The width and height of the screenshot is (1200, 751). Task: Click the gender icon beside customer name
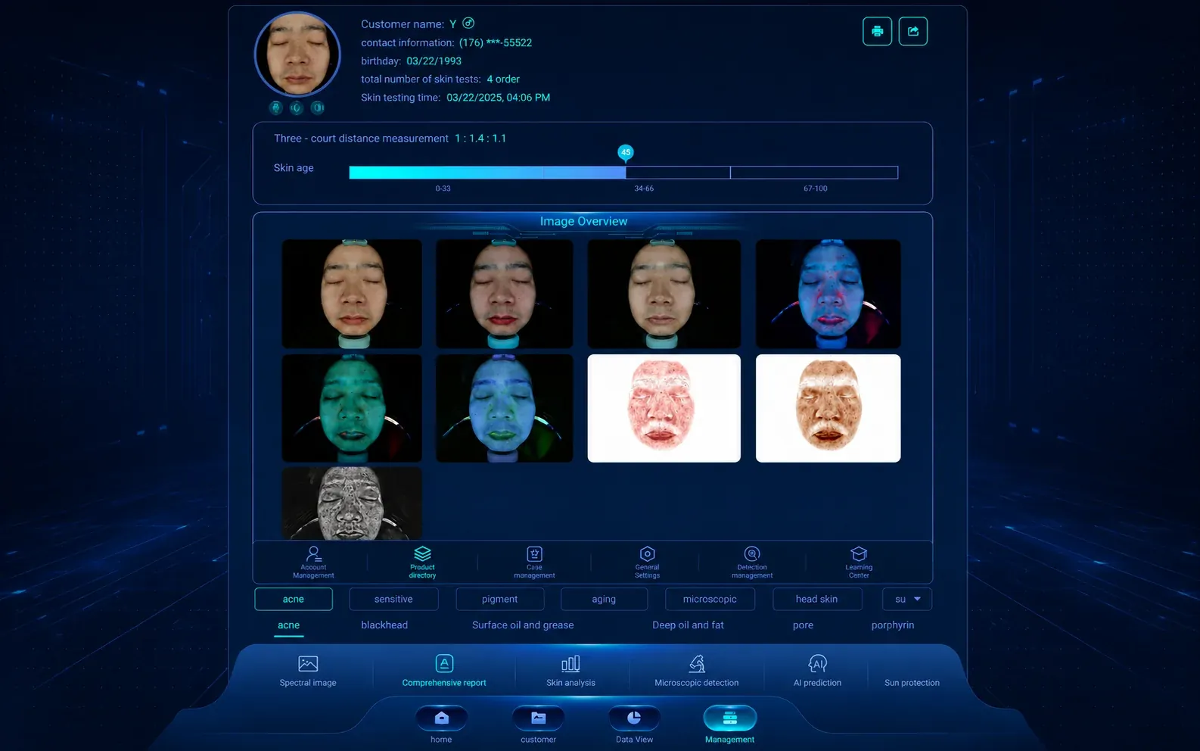click(468, 23)
